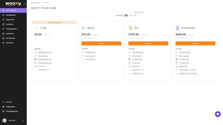Image resolution: width=223 pixels, height=125 pixels.
Task: Click the Getting Started breadcrumb link
Action: coord(35,2)
